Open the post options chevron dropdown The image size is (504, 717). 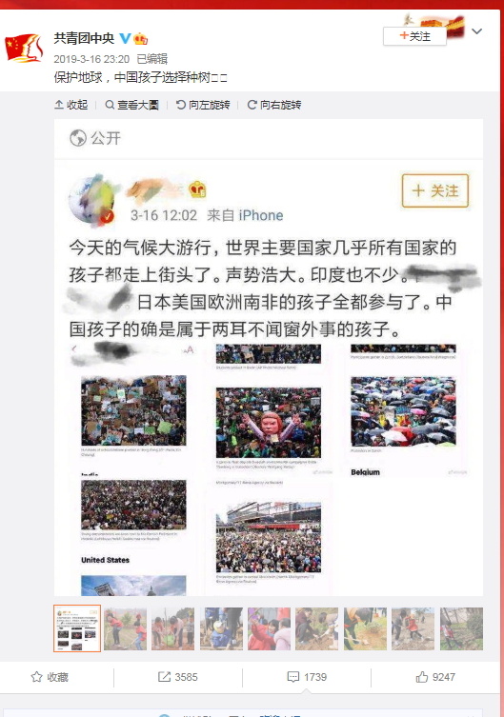[476, 31]
